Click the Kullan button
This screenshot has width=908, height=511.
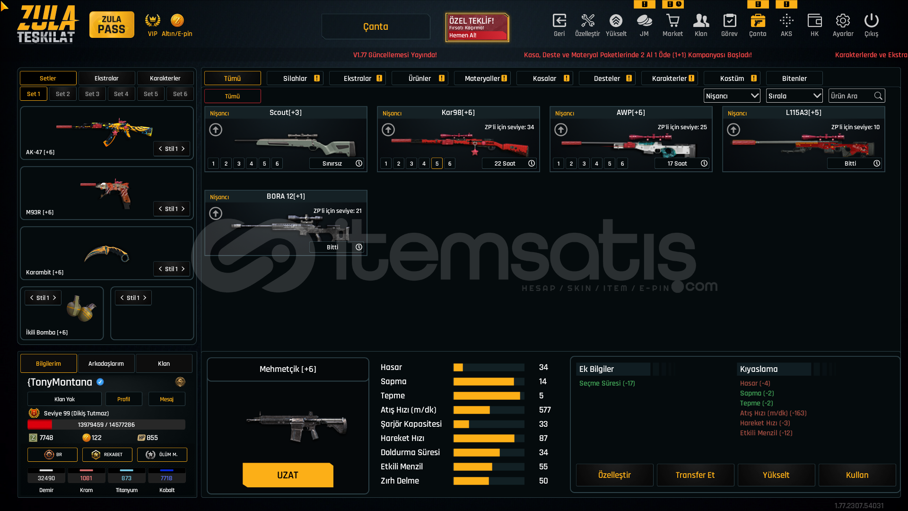click(857, 475)
